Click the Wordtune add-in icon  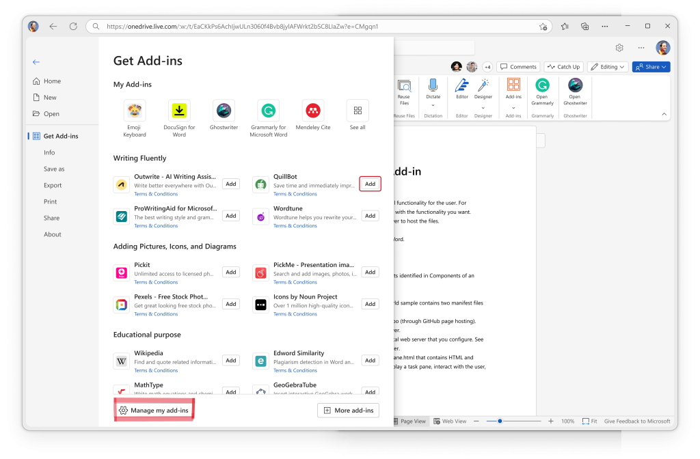260,217
